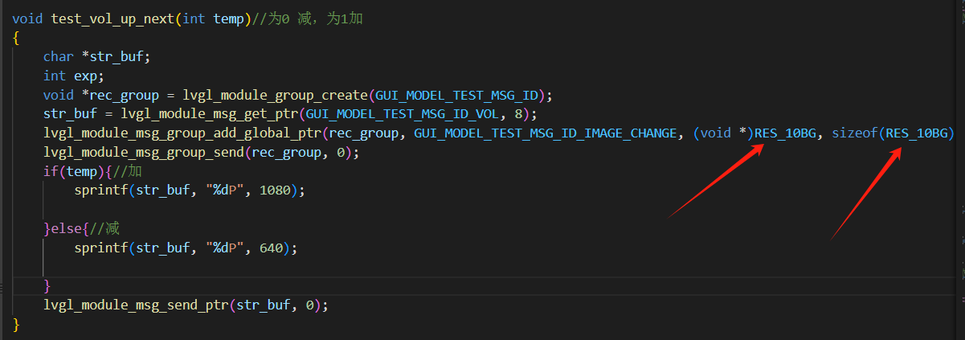Click the GUI_MODEL_TEST_MSG_ID_IMAGE_CHANGE macro
Image resolution: width=965 pixels, height=340 pixels.
(x=545, y=133)
